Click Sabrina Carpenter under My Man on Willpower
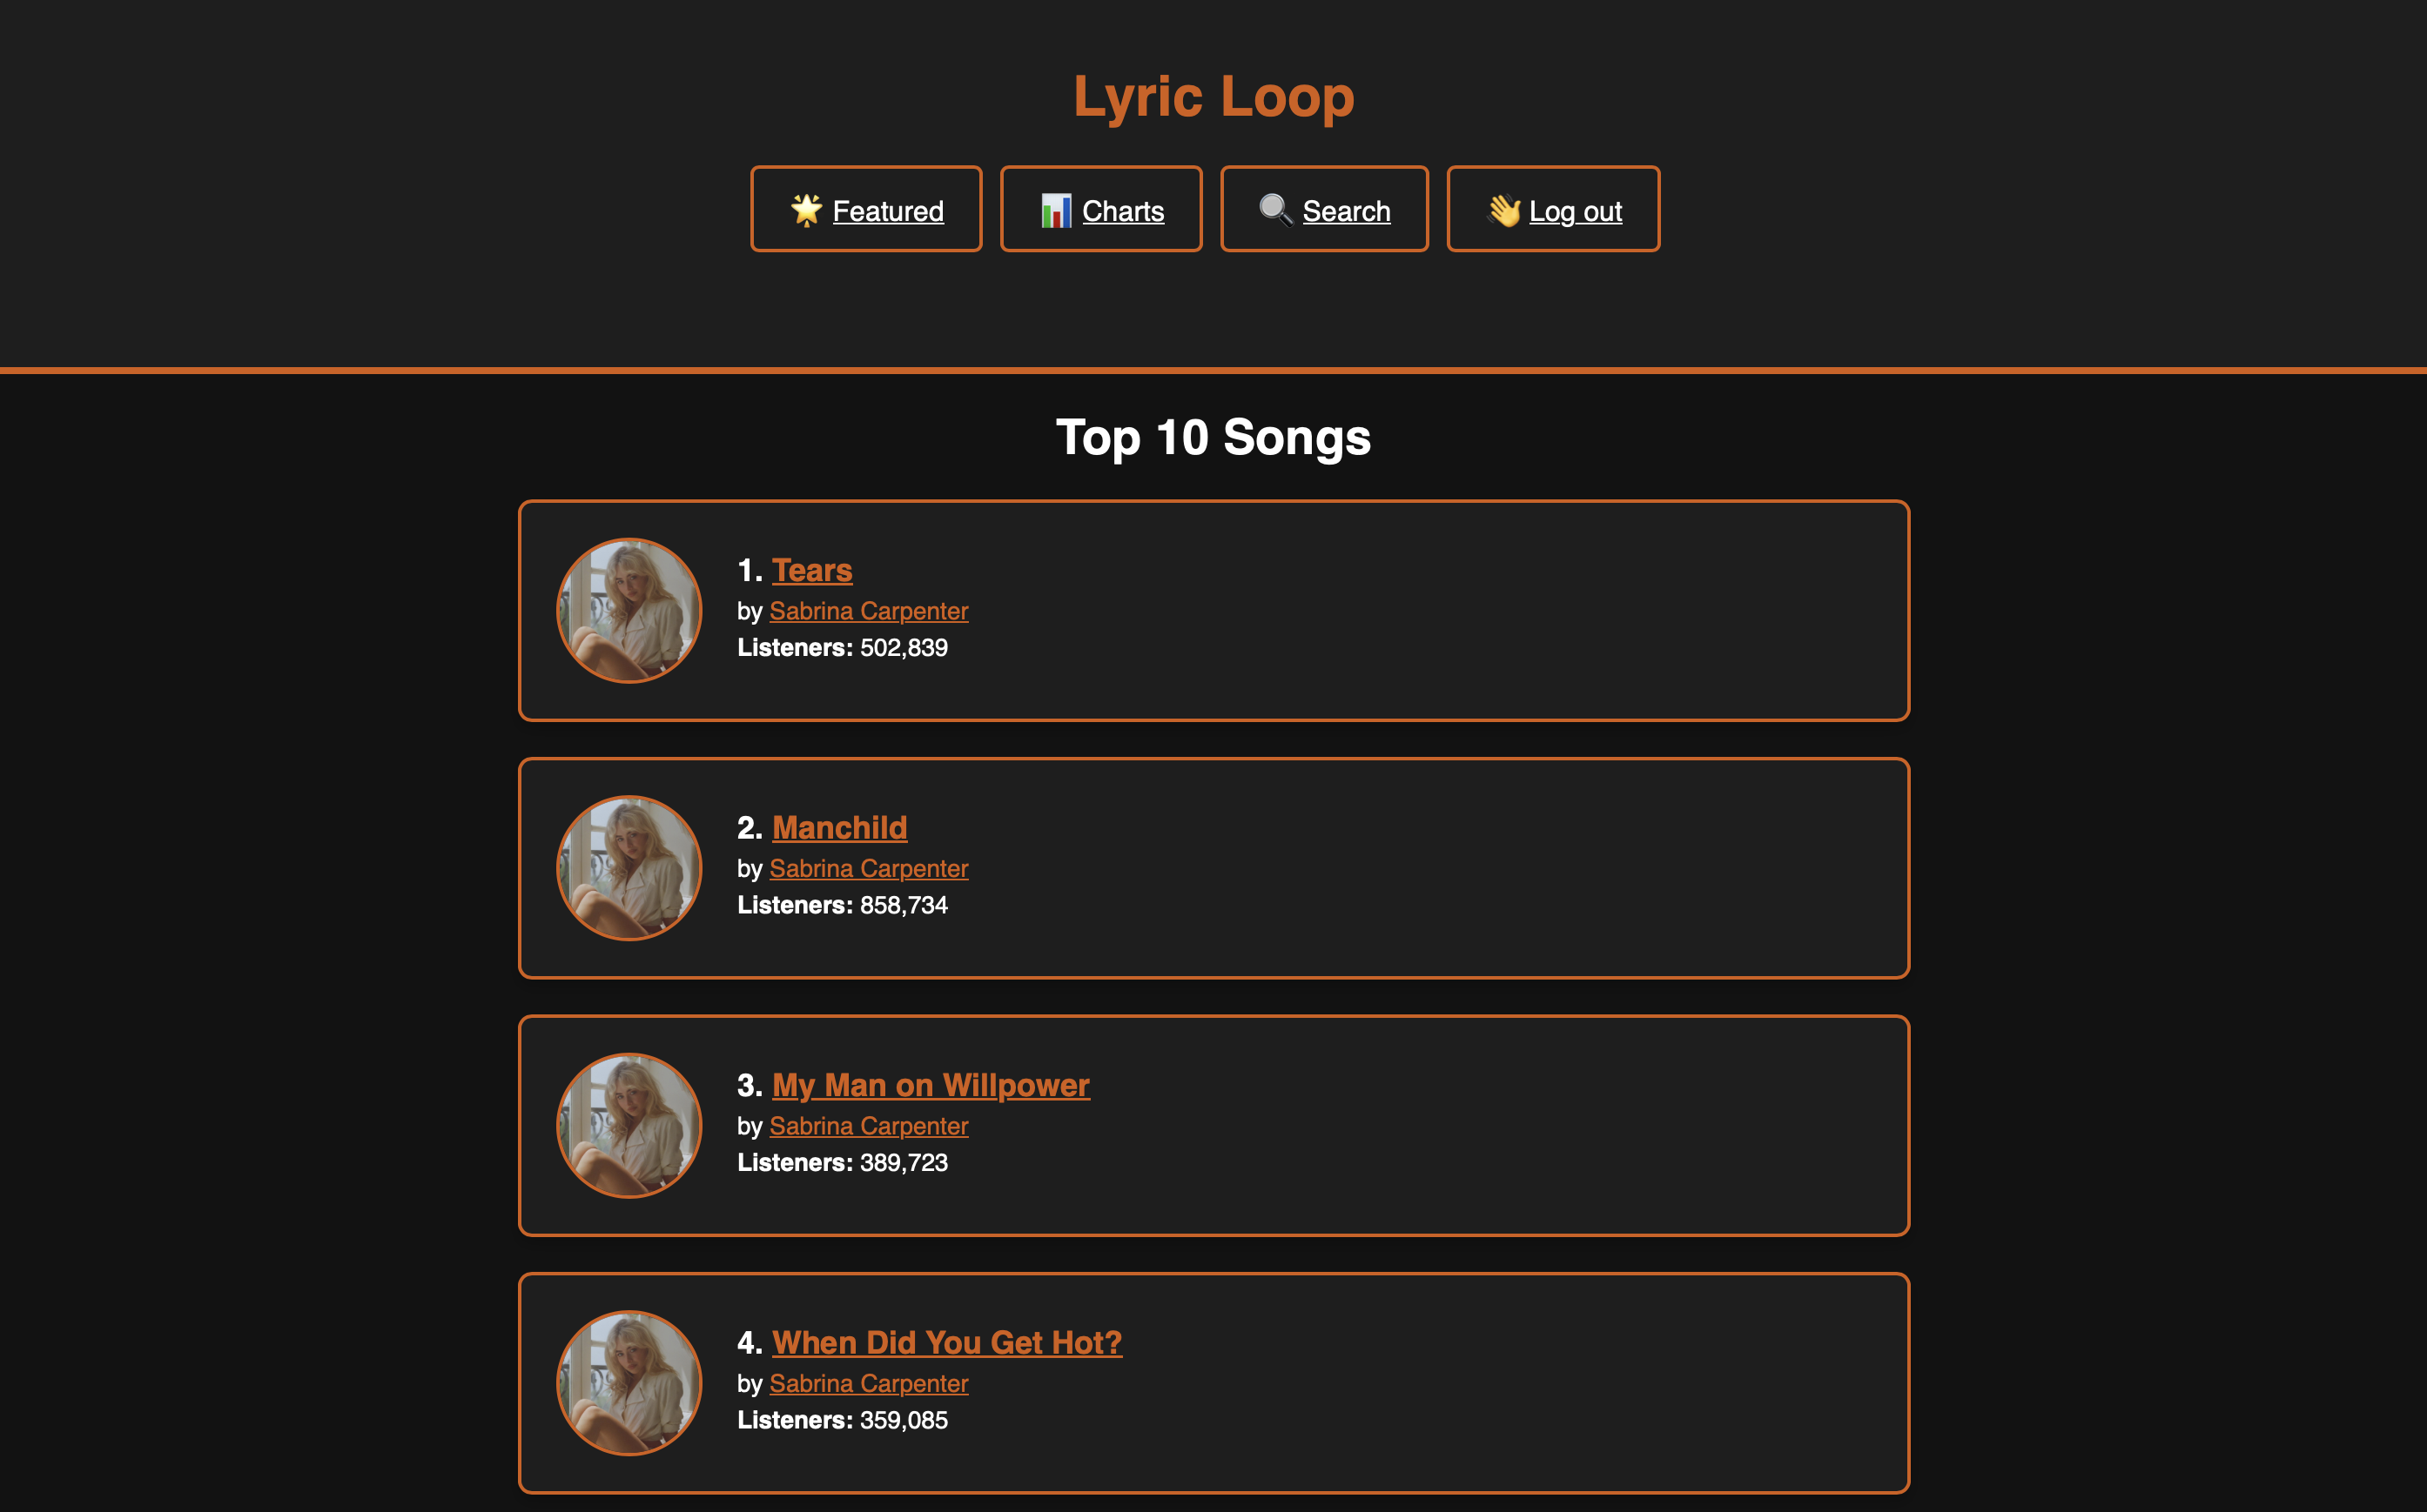Screen dimensions: 2427x1512 click(869, 1126)
